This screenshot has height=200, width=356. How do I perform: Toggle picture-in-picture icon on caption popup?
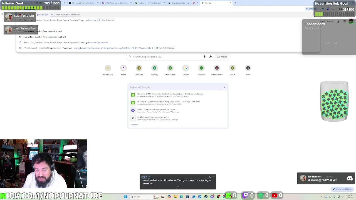coord(210,177)
